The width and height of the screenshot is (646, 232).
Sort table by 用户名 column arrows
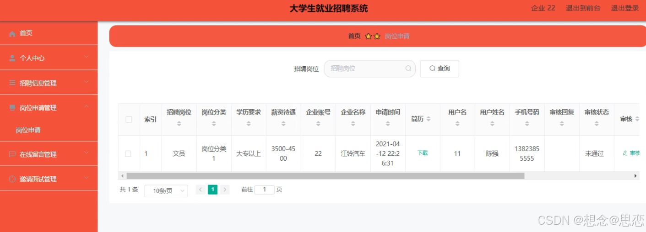(x=457, y=124)
